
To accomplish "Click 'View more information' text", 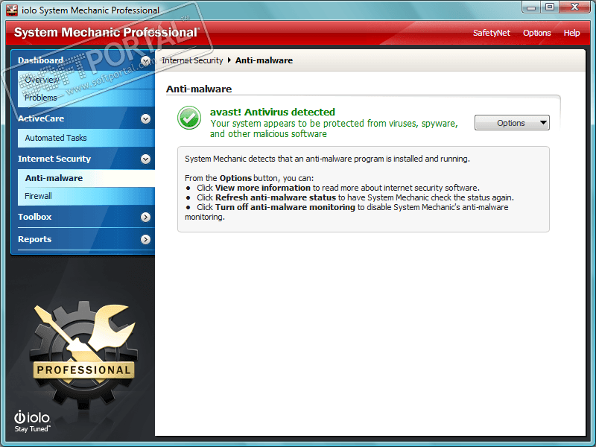I will tap(263, 188).
